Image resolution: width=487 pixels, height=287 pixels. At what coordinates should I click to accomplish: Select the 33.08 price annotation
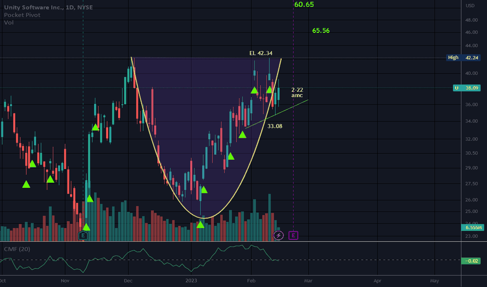[275, 126]
